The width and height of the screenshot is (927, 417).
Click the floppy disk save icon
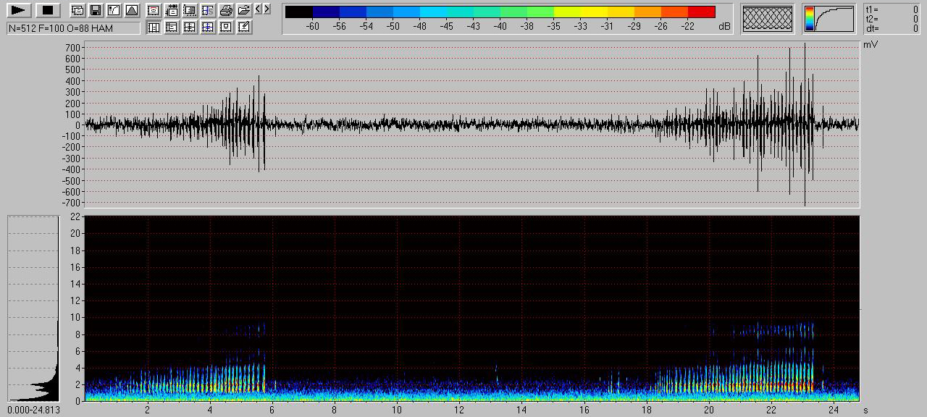(x=95, y=10)
